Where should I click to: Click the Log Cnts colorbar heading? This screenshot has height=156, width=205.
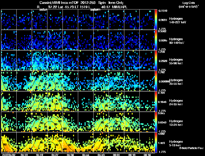click(x=189, y=3)
